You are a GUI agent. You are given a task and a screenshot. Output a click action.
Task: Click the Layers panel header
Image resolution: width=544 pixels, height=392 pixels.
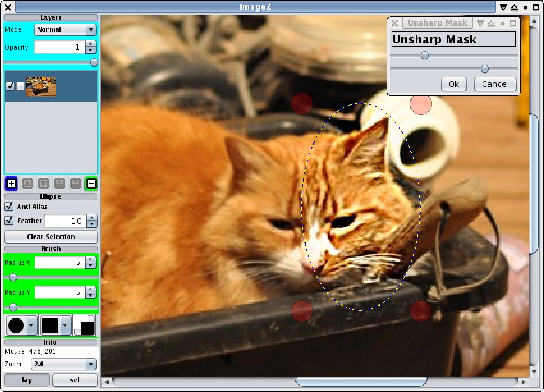pyautogui.click(x=51, y=17)
